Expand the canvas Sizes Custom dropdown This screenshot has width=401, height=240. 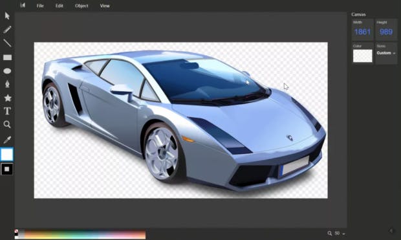[x=386, y=53]
